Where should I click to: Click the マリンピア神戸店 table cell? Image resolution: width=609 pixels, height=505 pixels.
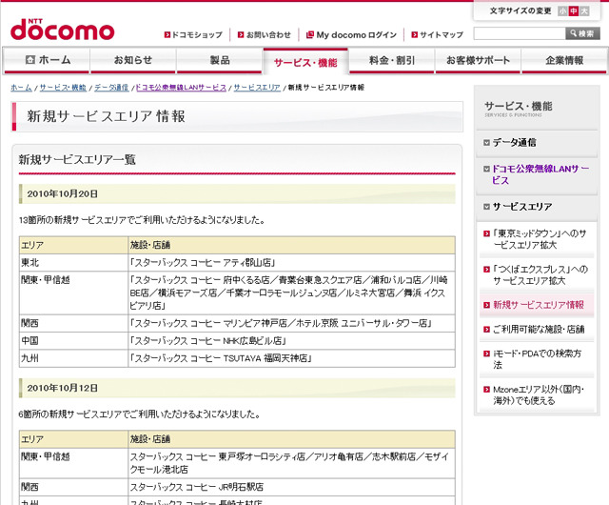coord(292,323)
